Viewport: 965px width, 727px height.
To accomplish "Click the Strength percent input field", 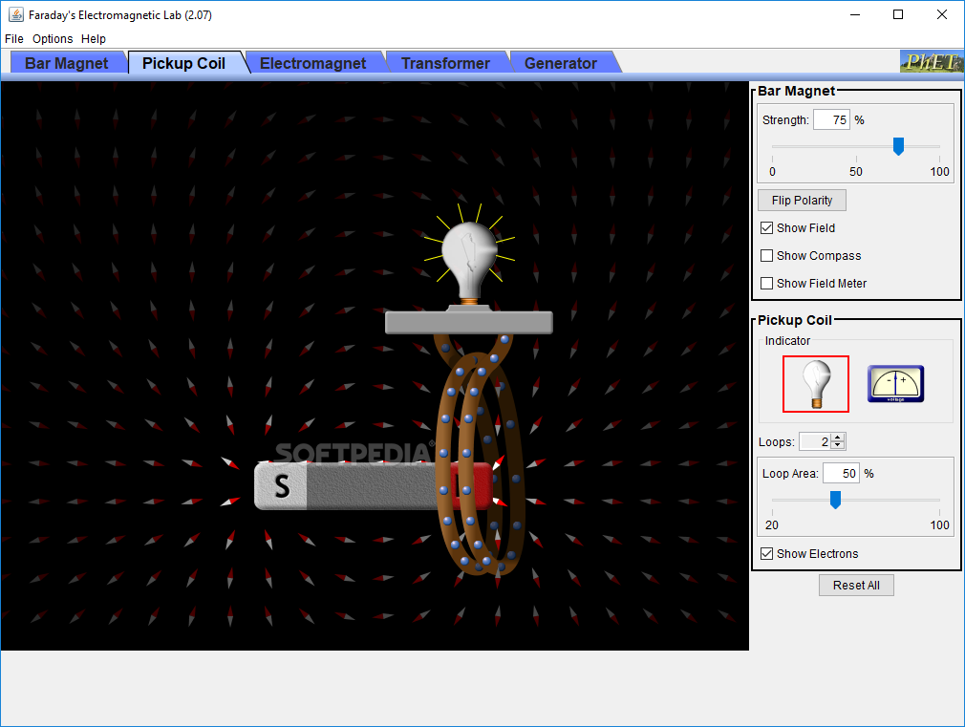I will pos(831,120).
